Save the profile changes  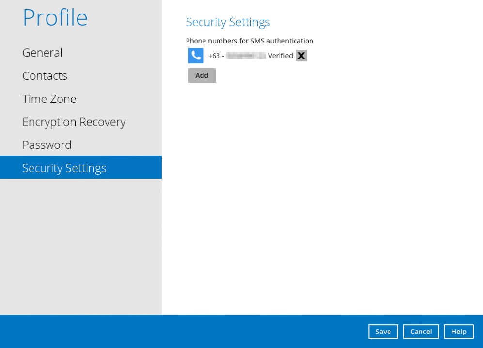coord(383,332)
